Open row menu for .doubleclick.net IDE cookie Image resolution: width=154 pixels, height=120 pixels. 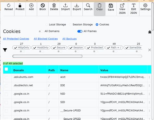[x=149, y=86]
